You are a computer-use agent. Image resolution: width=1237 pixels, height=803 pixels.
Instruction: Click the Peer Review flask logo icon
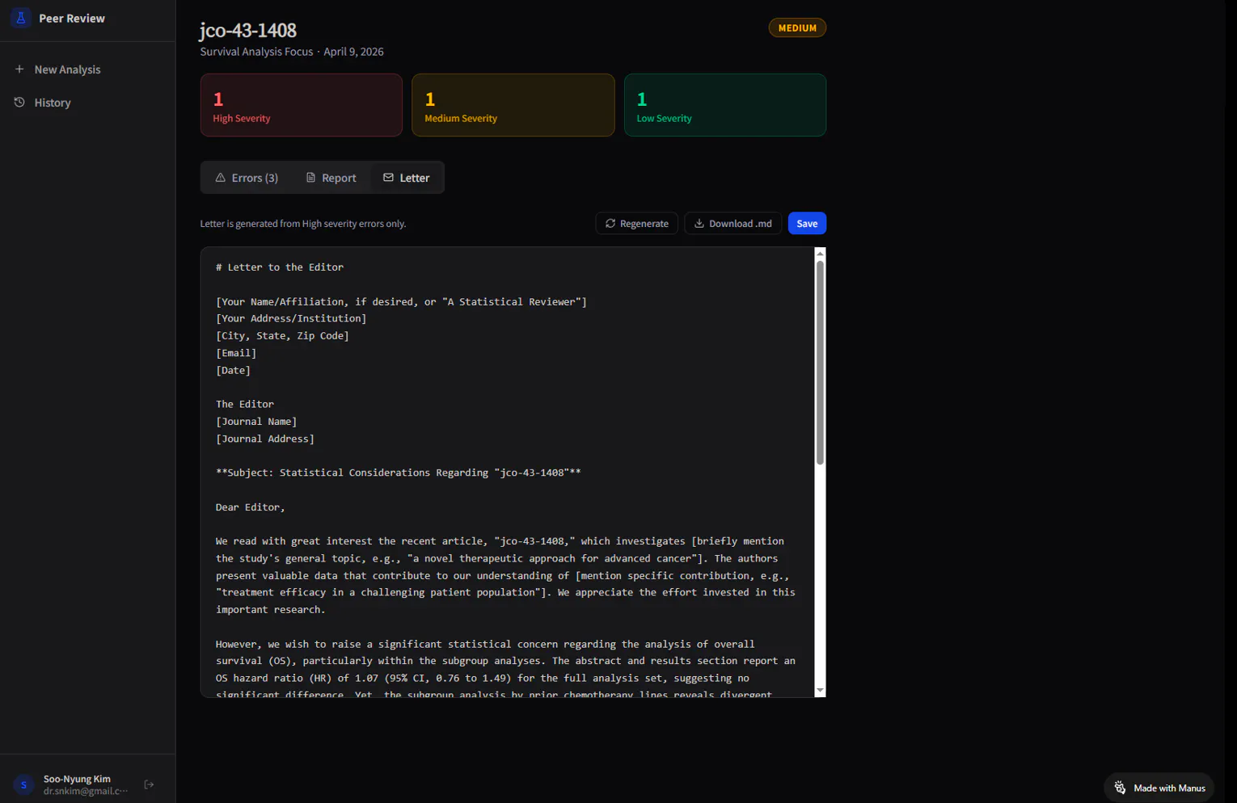(21, 18)
